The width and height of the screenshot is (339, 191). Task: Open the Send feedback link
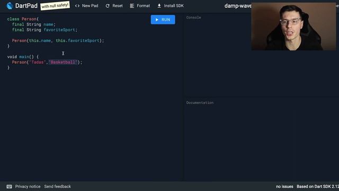[58, 186]
